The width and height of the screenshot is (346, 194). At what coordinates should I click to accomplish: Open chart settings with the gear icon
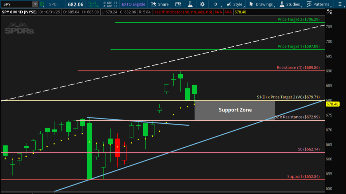[202, 4]
